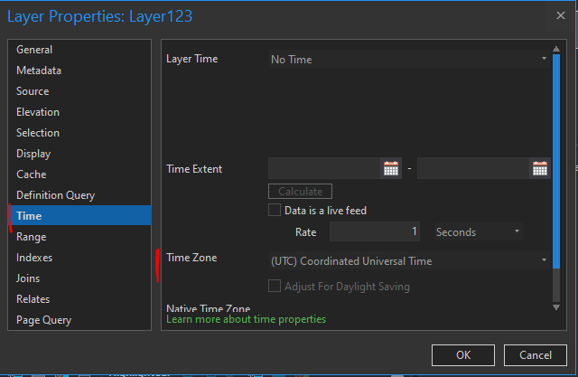Click the Rate value input field
Image resolution: width=578 pixels, height=377 pixels.
375,232
